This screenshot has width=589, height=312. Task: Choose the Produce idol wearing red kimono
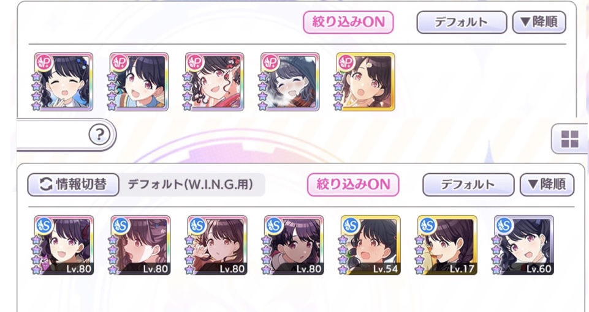214,82
